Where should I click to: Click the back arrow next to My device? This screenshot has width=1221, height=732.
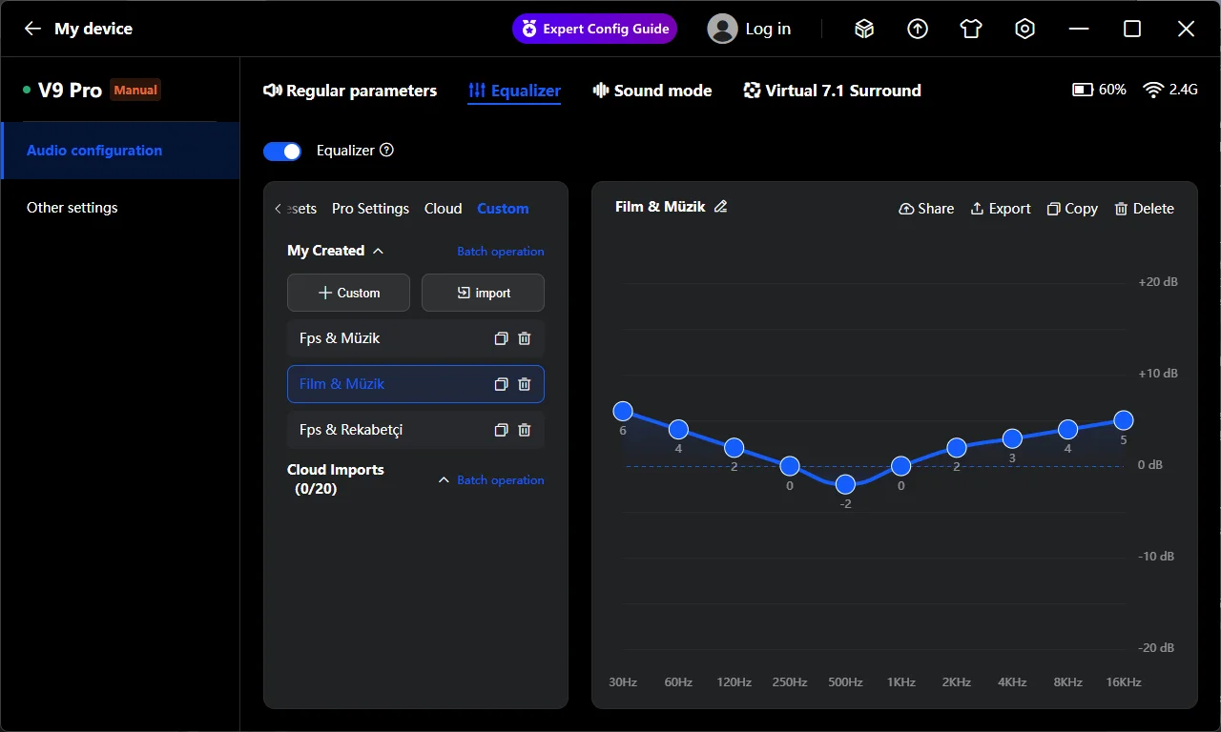pos(32,29)
